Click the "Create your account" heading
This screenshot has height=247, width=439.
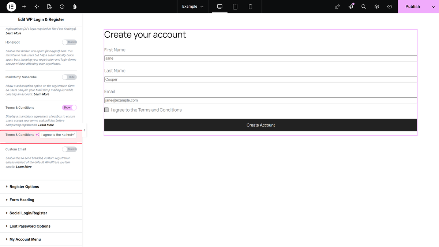tap(145, 35)
